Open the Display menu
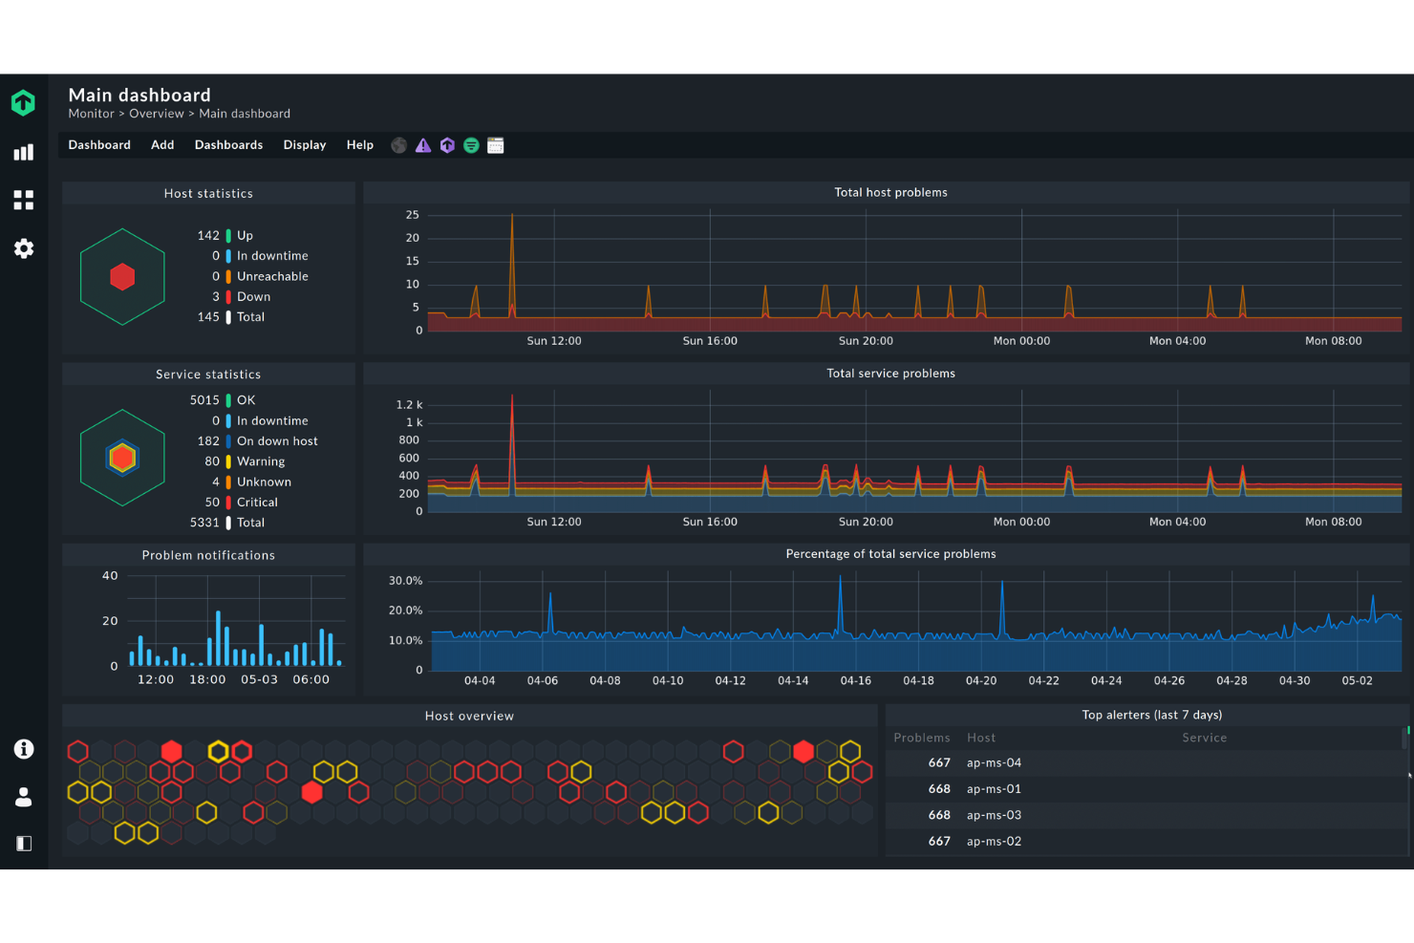Image resolution: width=1414 pixels, height=943 pixels. pos(304,144)
